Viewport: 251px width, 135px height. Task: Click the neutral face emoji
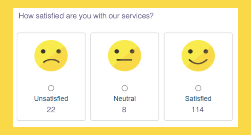124,55
